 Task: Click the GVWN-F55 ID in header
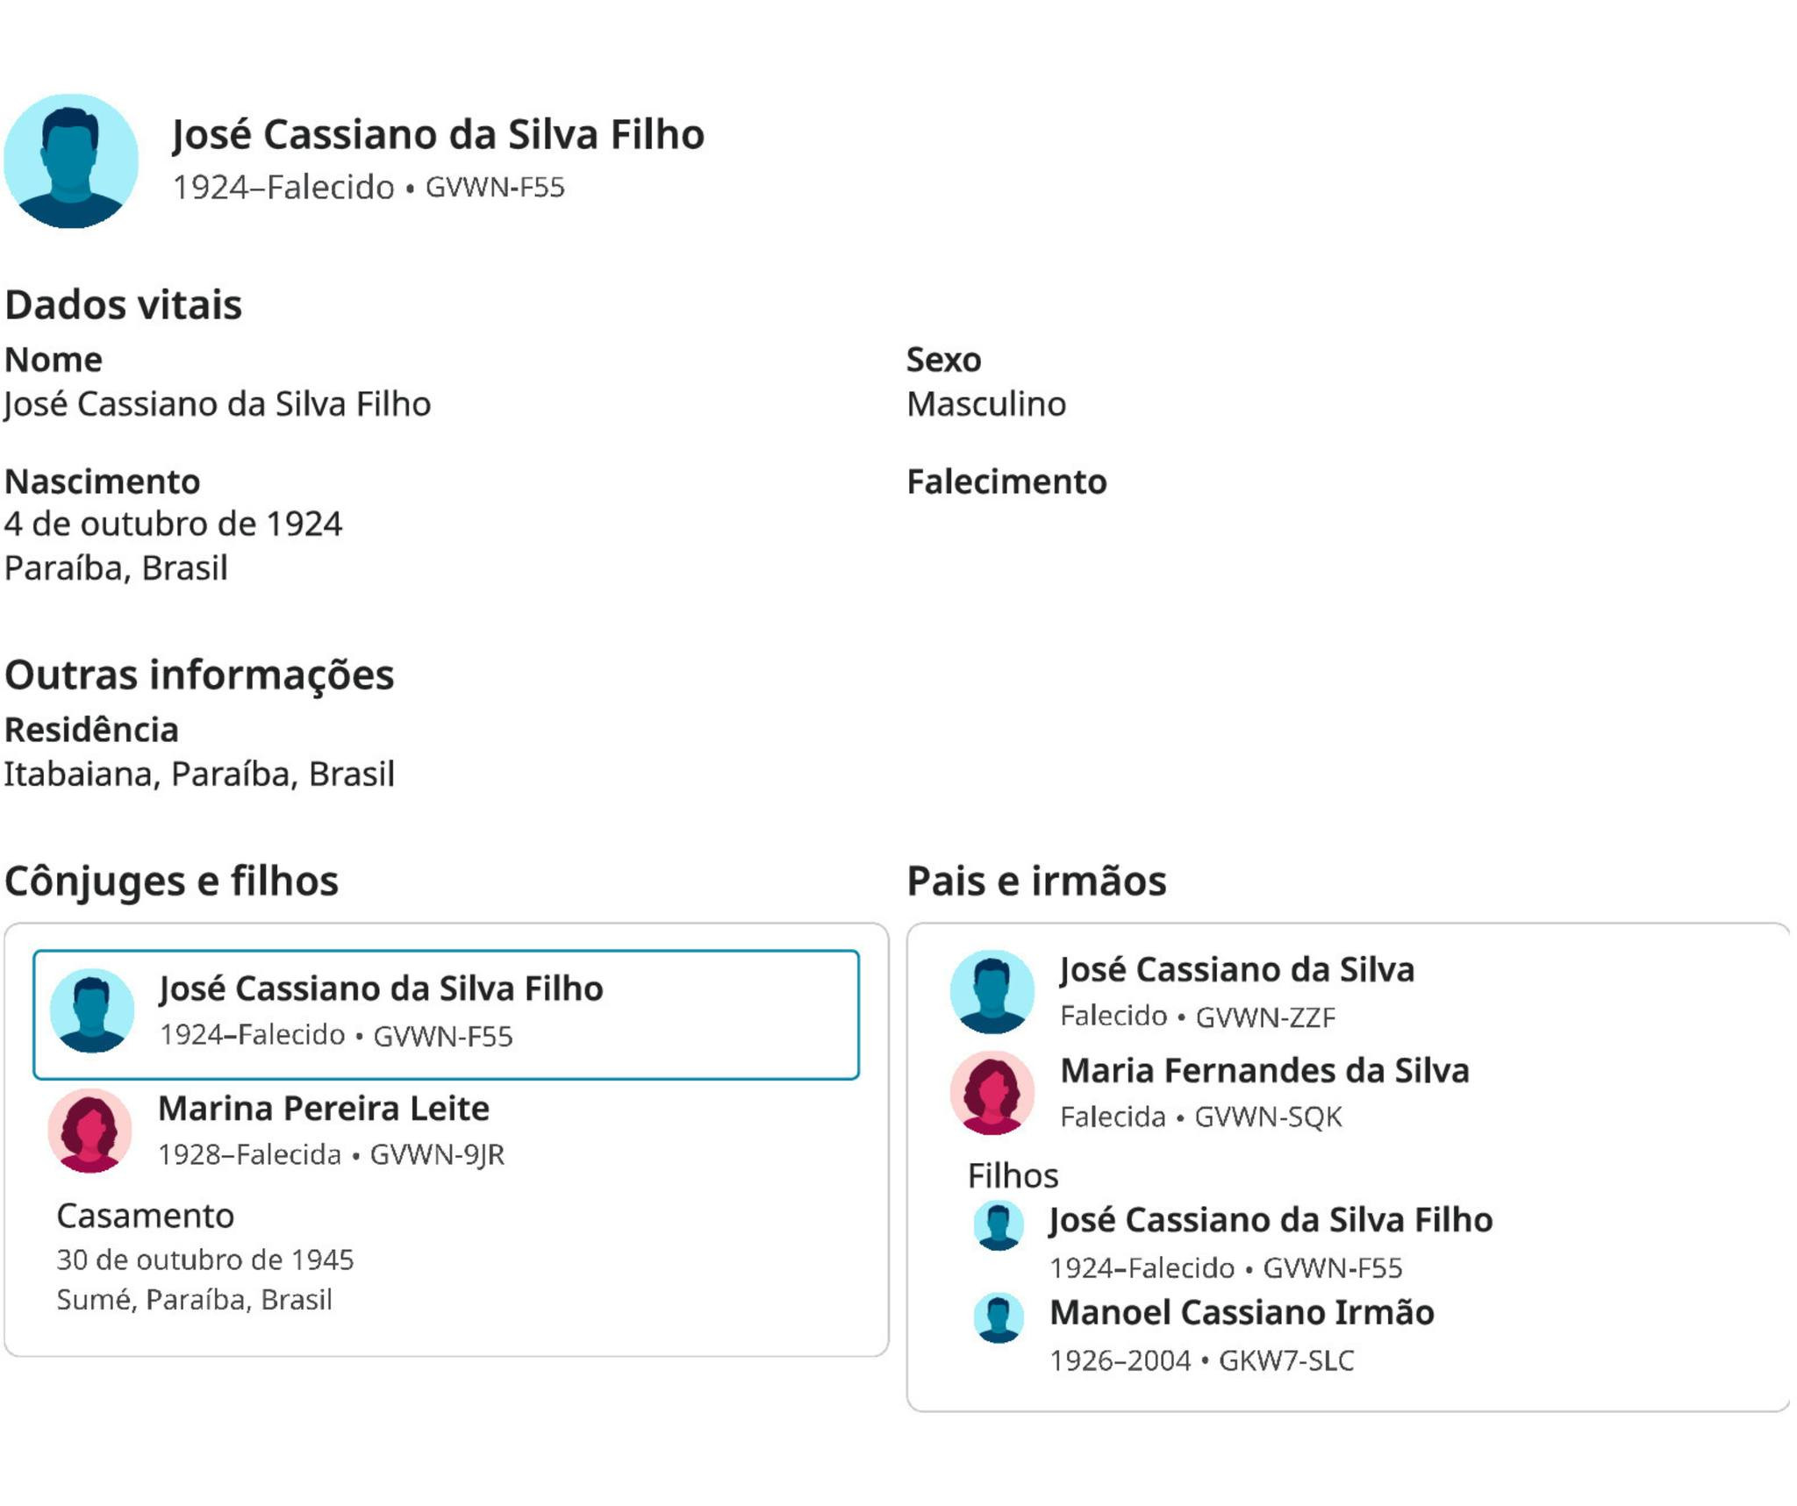(495, 188)
